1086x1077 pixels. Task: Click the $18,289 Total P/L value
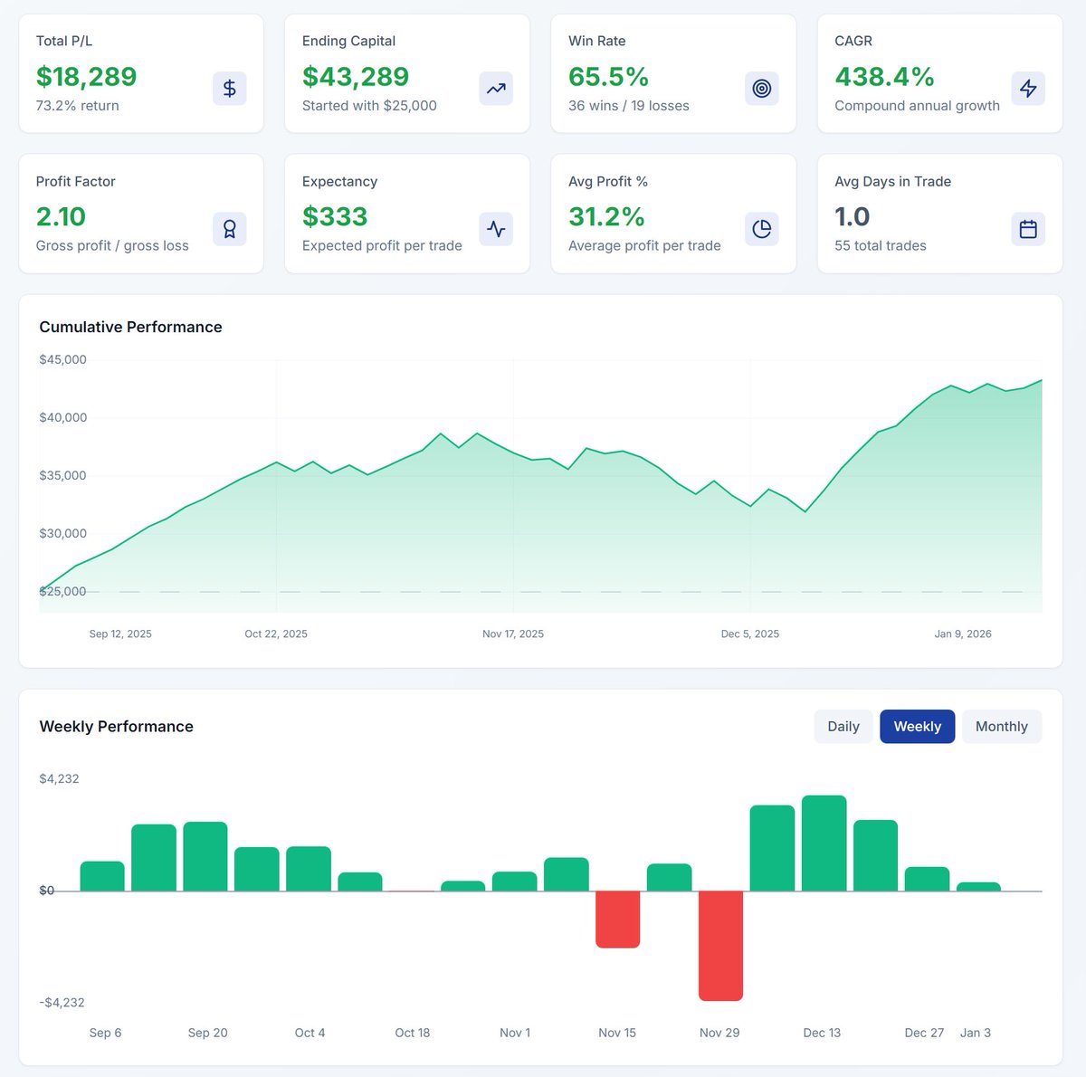(x=87, y=77)
